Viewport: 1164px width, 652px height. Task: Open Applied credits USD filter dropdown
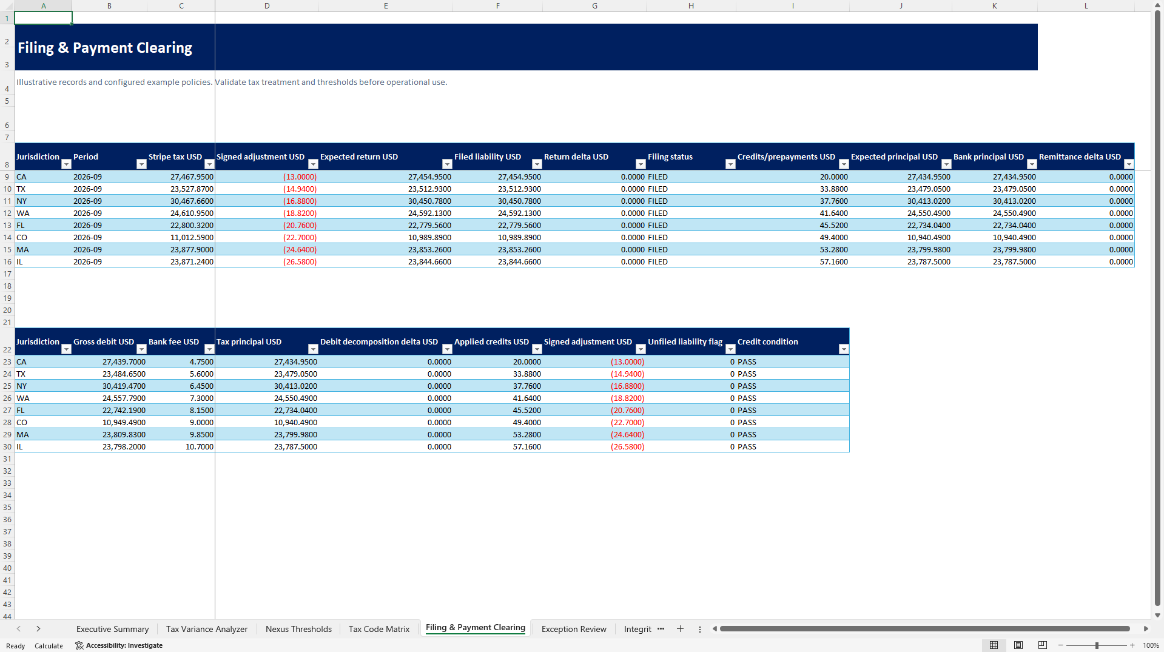point(537,349)
